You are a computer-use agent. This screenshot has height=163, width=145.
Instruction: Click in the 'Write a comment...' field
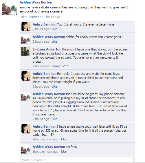77,160
